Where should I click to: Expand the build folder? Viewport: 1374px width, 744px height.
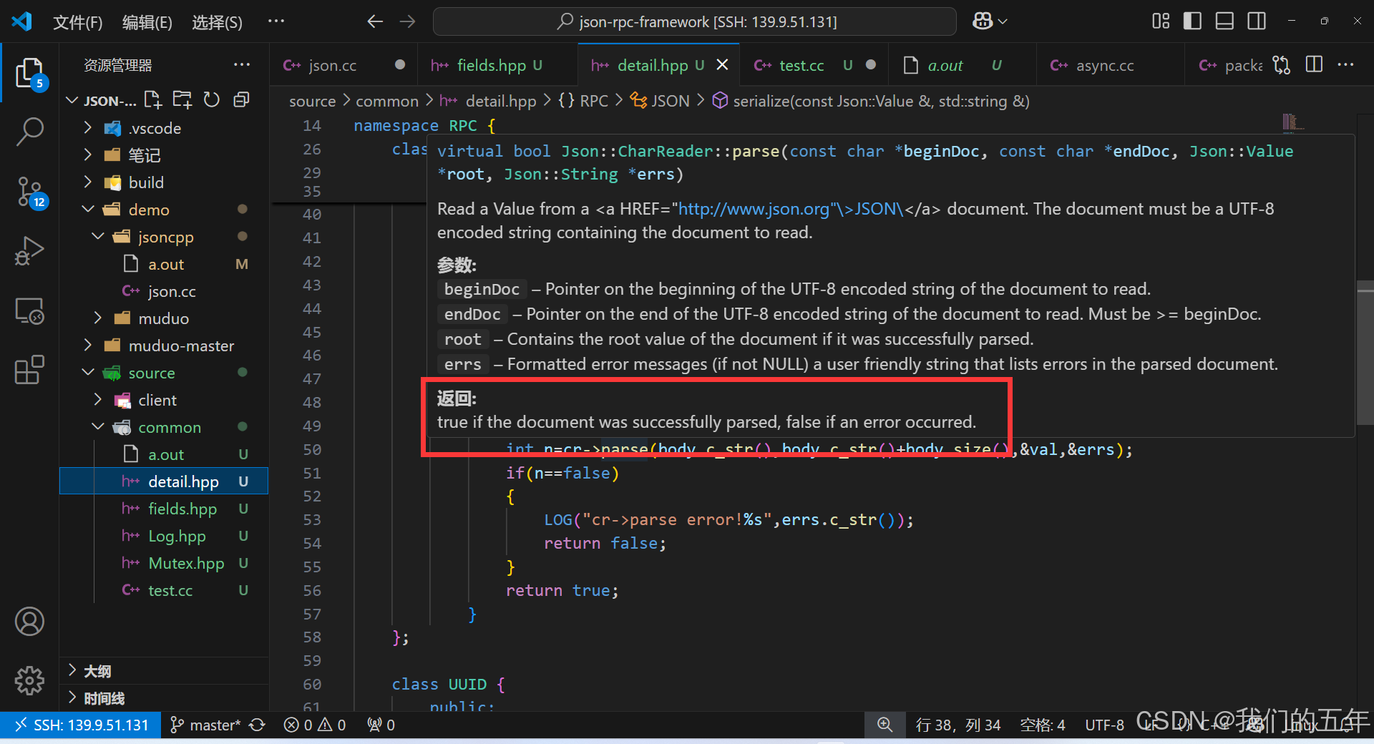click(163, 182)
